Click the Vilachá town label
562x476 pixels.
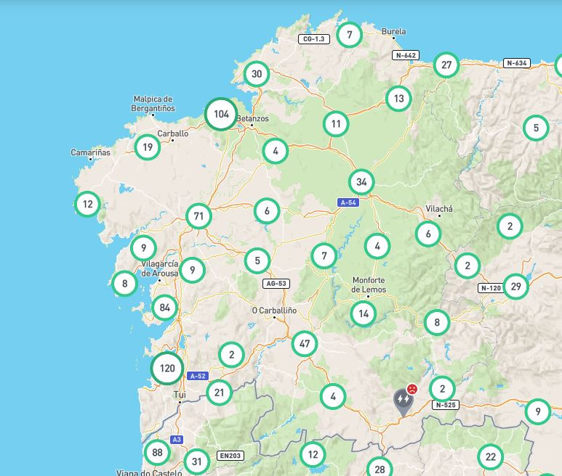[439, 208]
